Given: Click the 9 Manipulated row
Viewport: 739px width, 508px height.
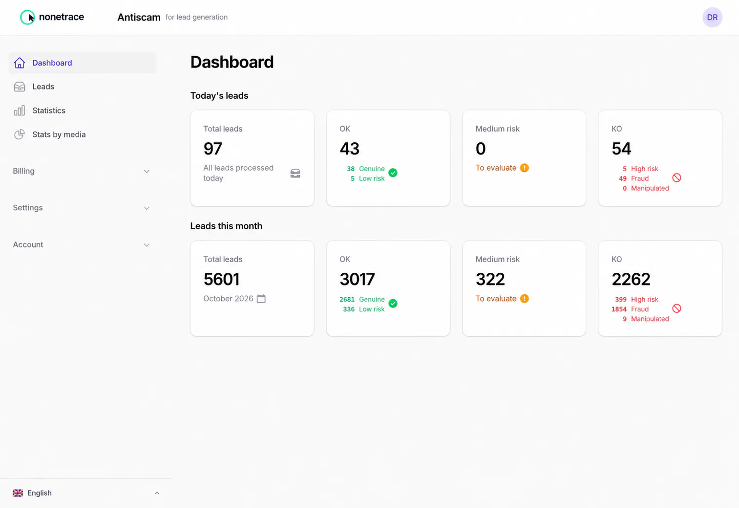Looking at the screenshot, I should tap(646, 319).
